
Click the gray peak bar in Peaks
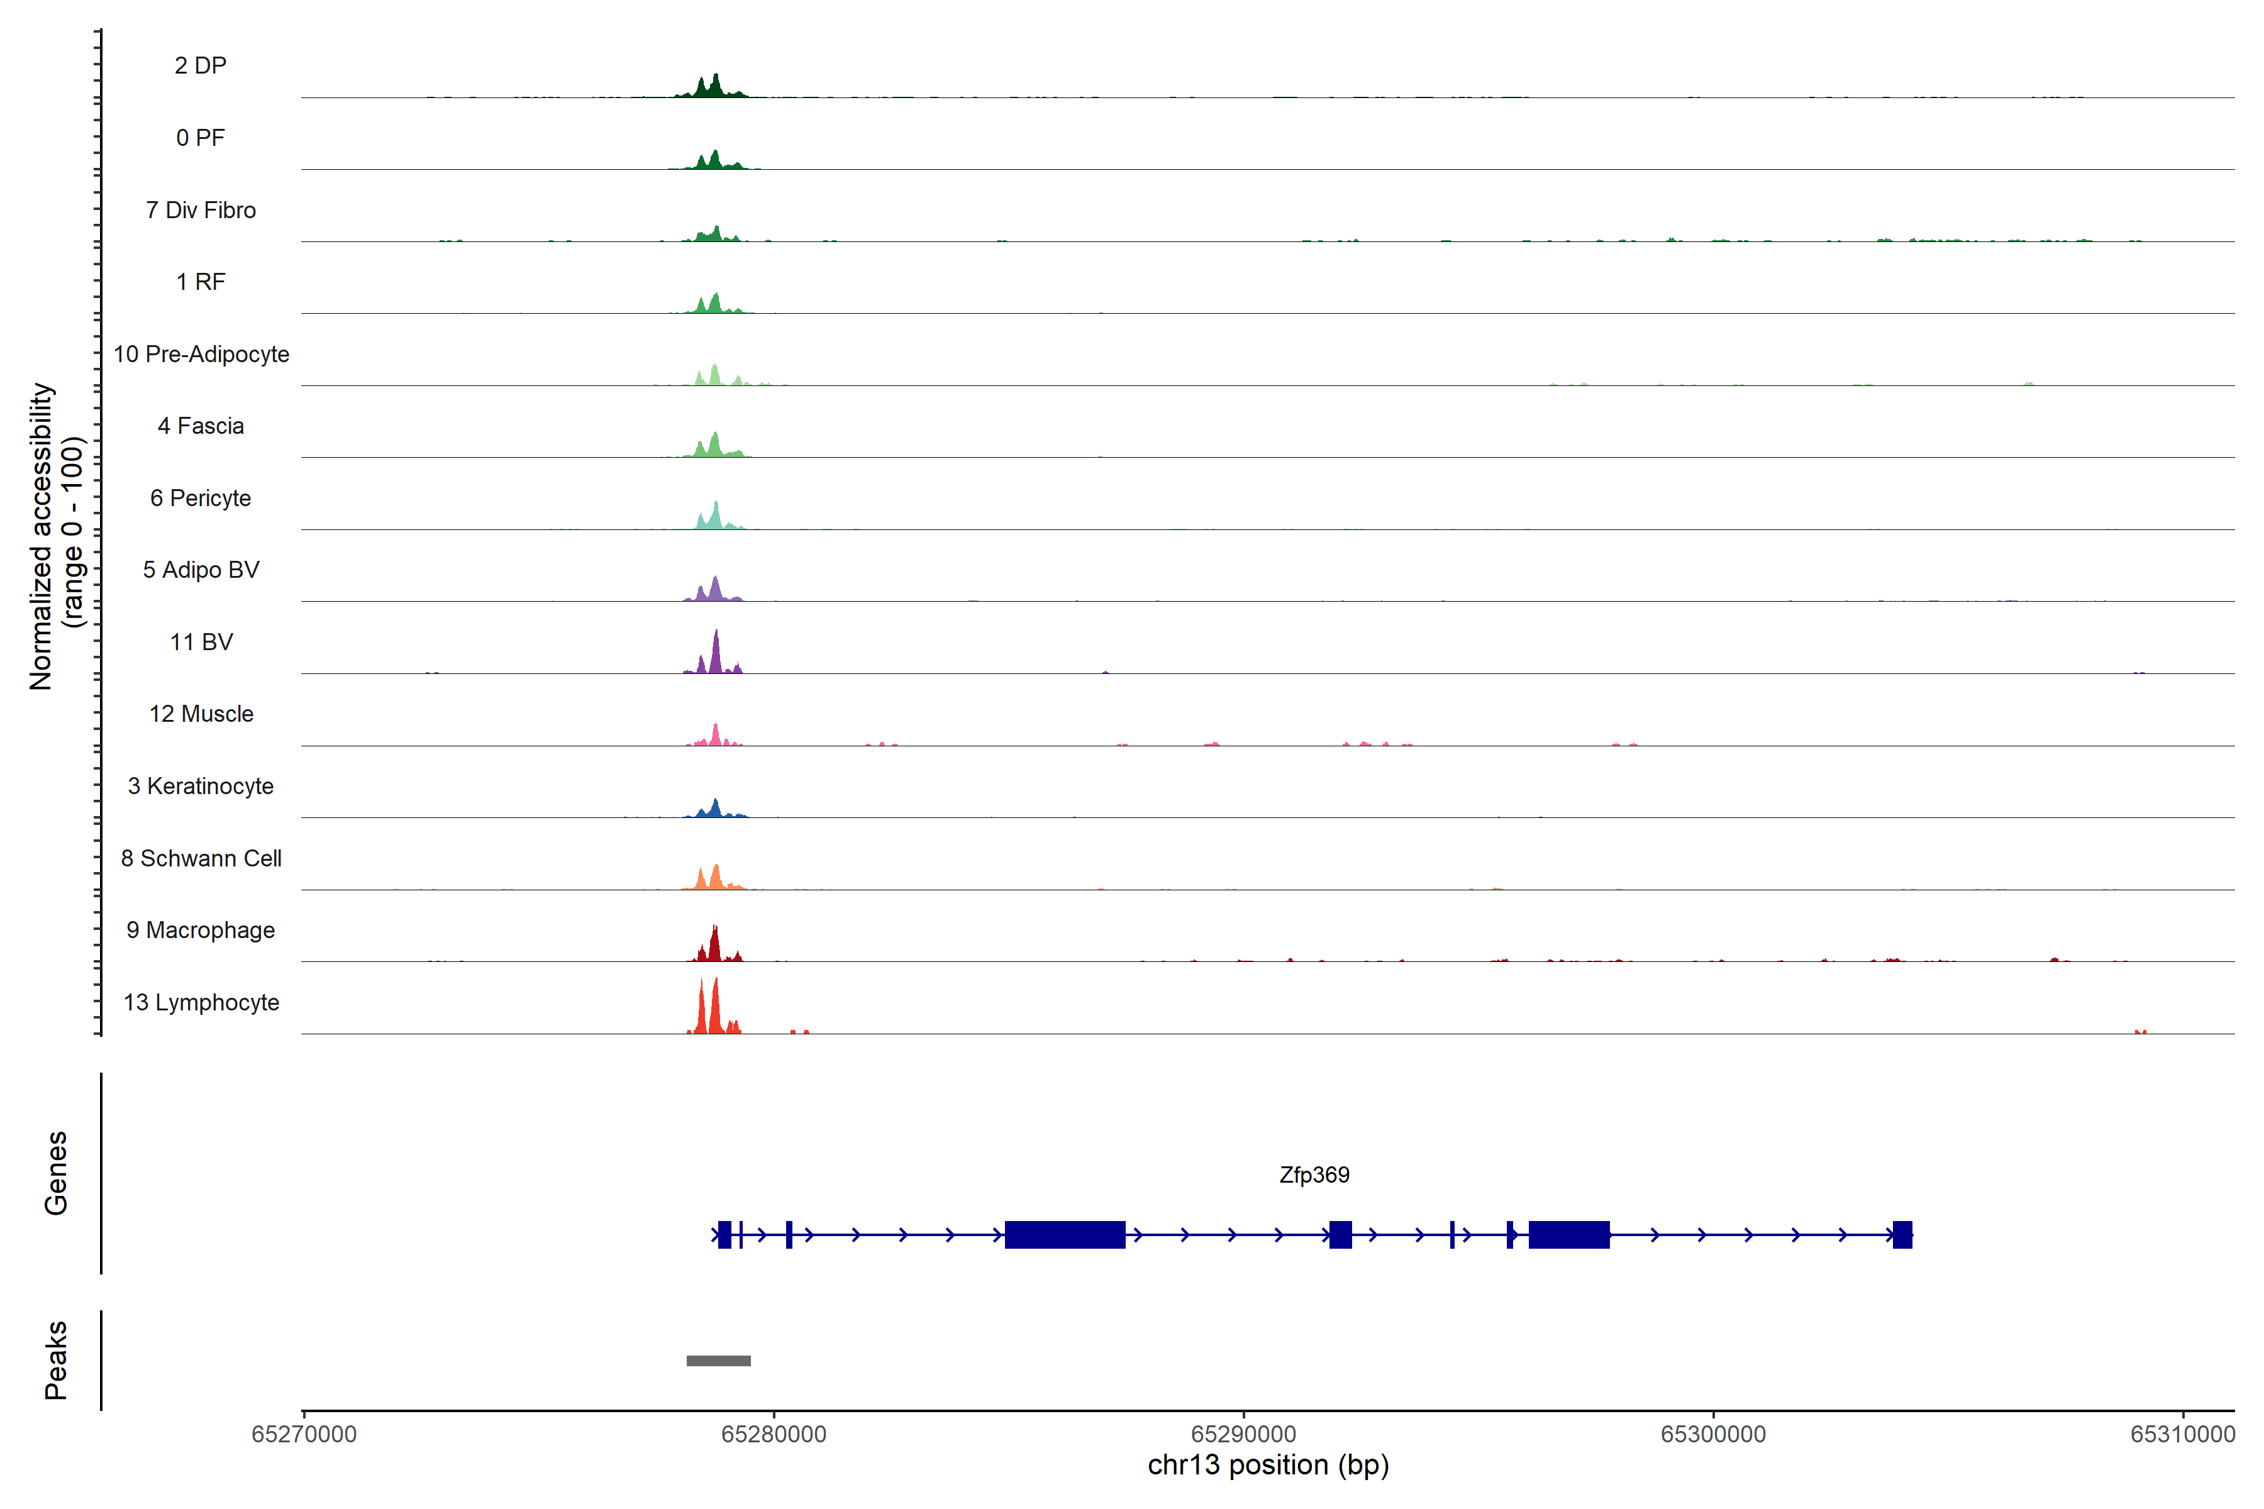(718, 1361)
